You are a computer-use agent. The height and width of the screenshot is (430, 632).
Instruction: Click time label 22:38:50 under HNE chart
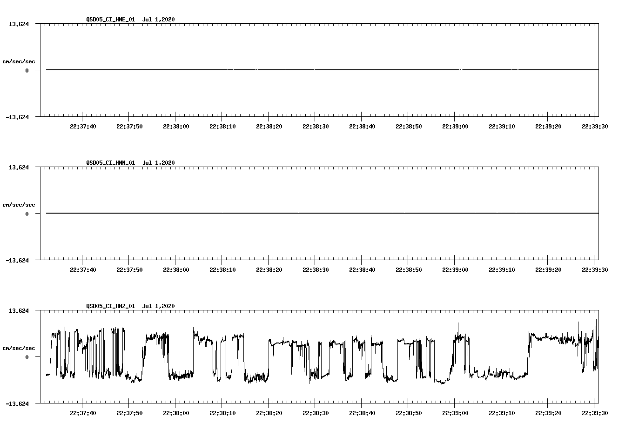(409, 126)
